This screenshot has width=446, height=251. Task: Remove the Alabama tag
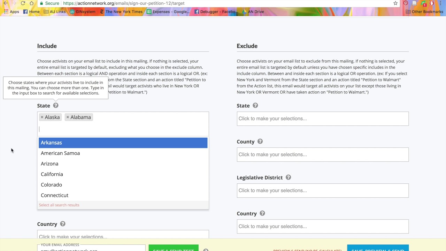68,117
